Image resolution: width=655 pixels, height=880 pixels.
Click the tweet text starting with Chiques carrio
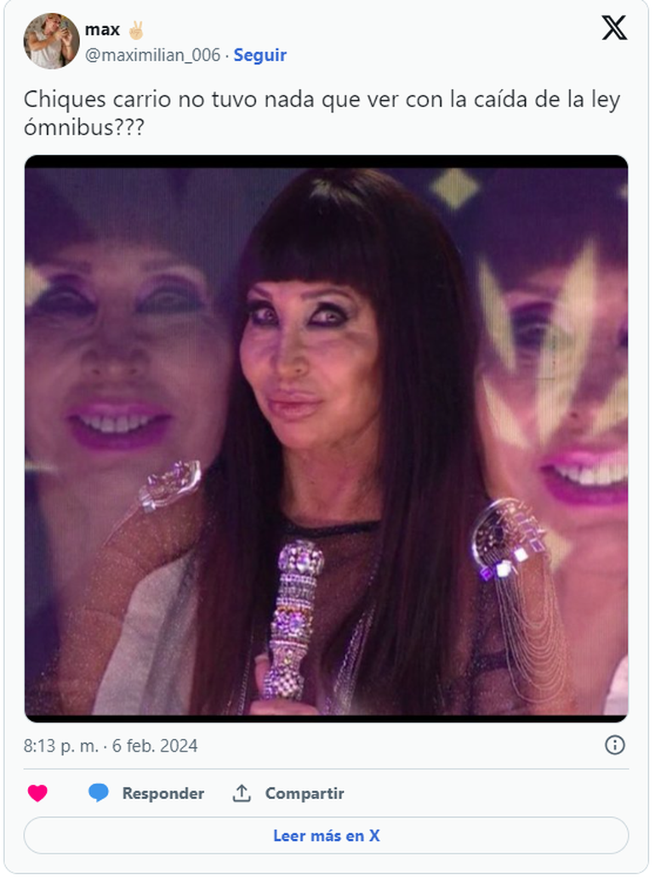click(x=322, y=113)
